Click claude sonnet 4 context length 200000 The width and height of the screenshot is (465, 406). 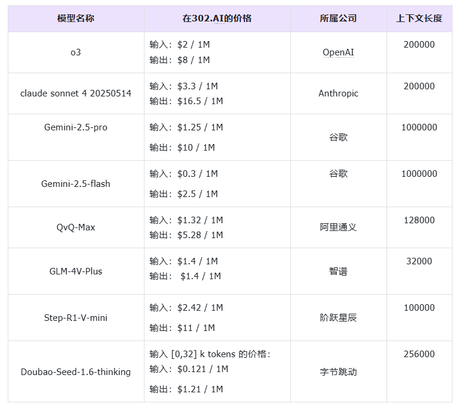419,86
